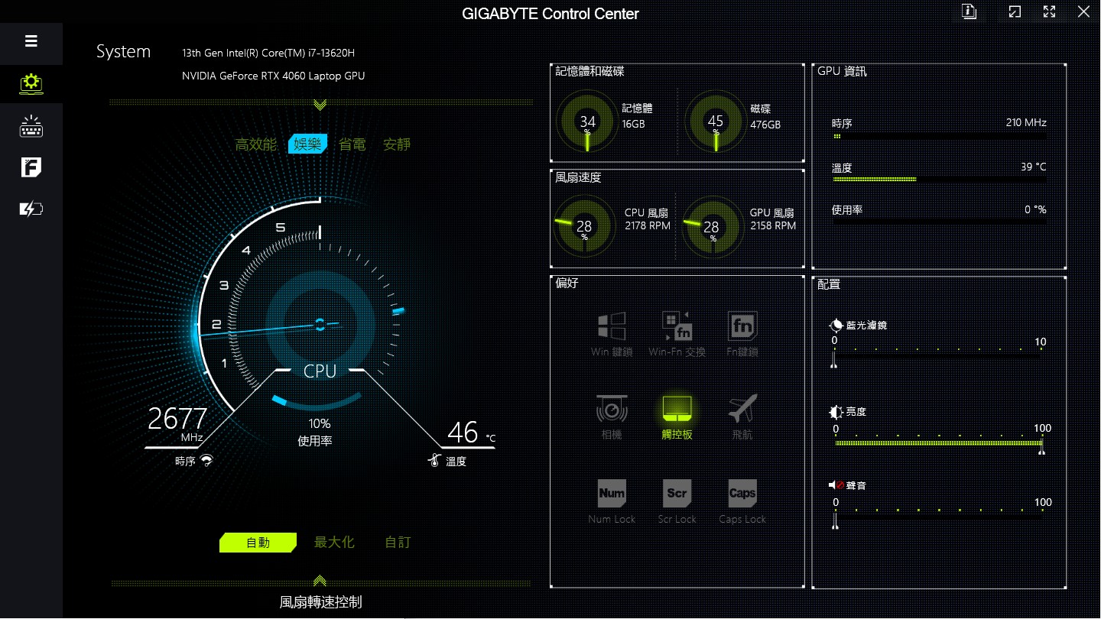Viewport: 1101px width, 619px height.
Task: Click the 風扇轉速控制 label
Action: [320, 602]
